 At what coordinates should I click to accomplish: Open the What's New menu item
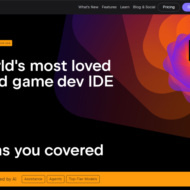88,7
